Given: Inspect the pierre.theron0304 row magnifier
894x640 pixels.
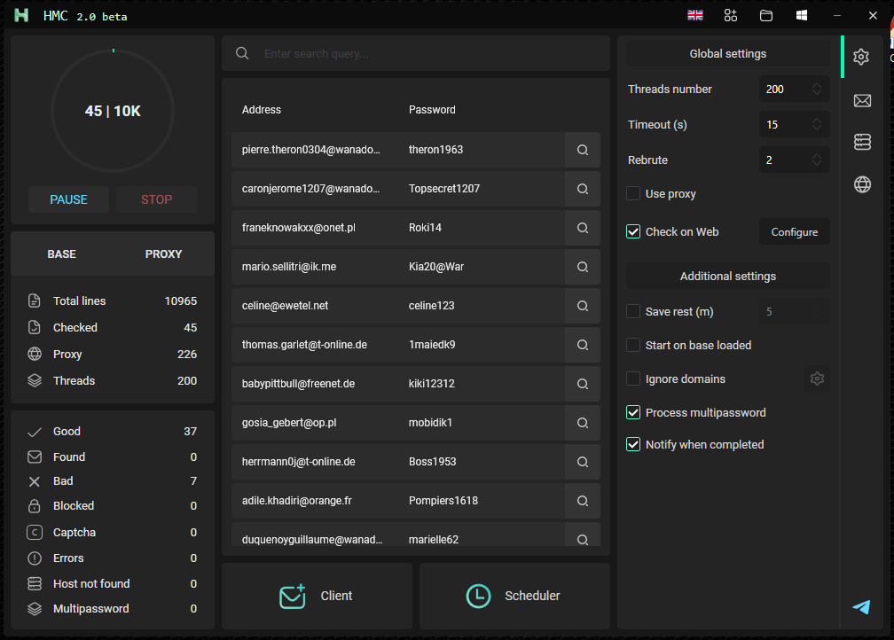Looking at the screenshot, I should pyautogui.click(x=582, y=150).
